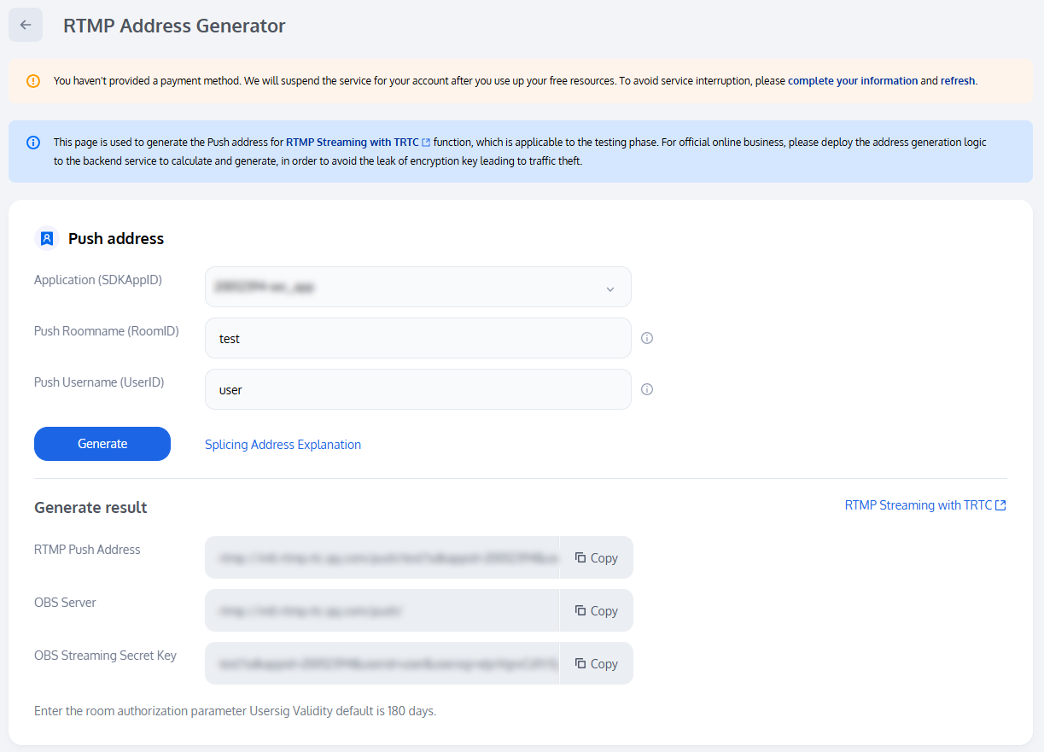This screenshot has width=1044, height=752.
Task: Click 'complete your information' link
Action: pos(852,81)
